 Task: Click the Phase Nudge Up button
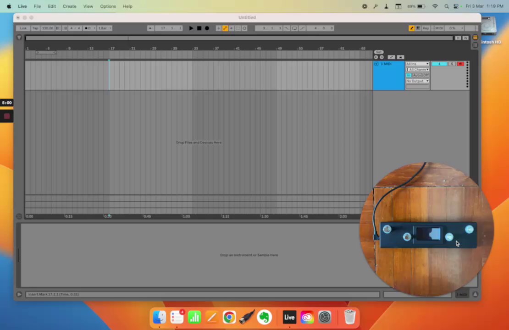pyautogui.click(x=65, y=28)
